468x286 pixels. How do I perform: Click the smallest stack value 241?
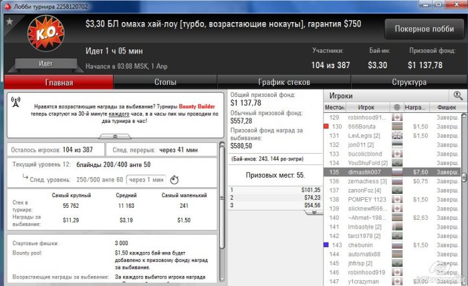click(184, 205)
